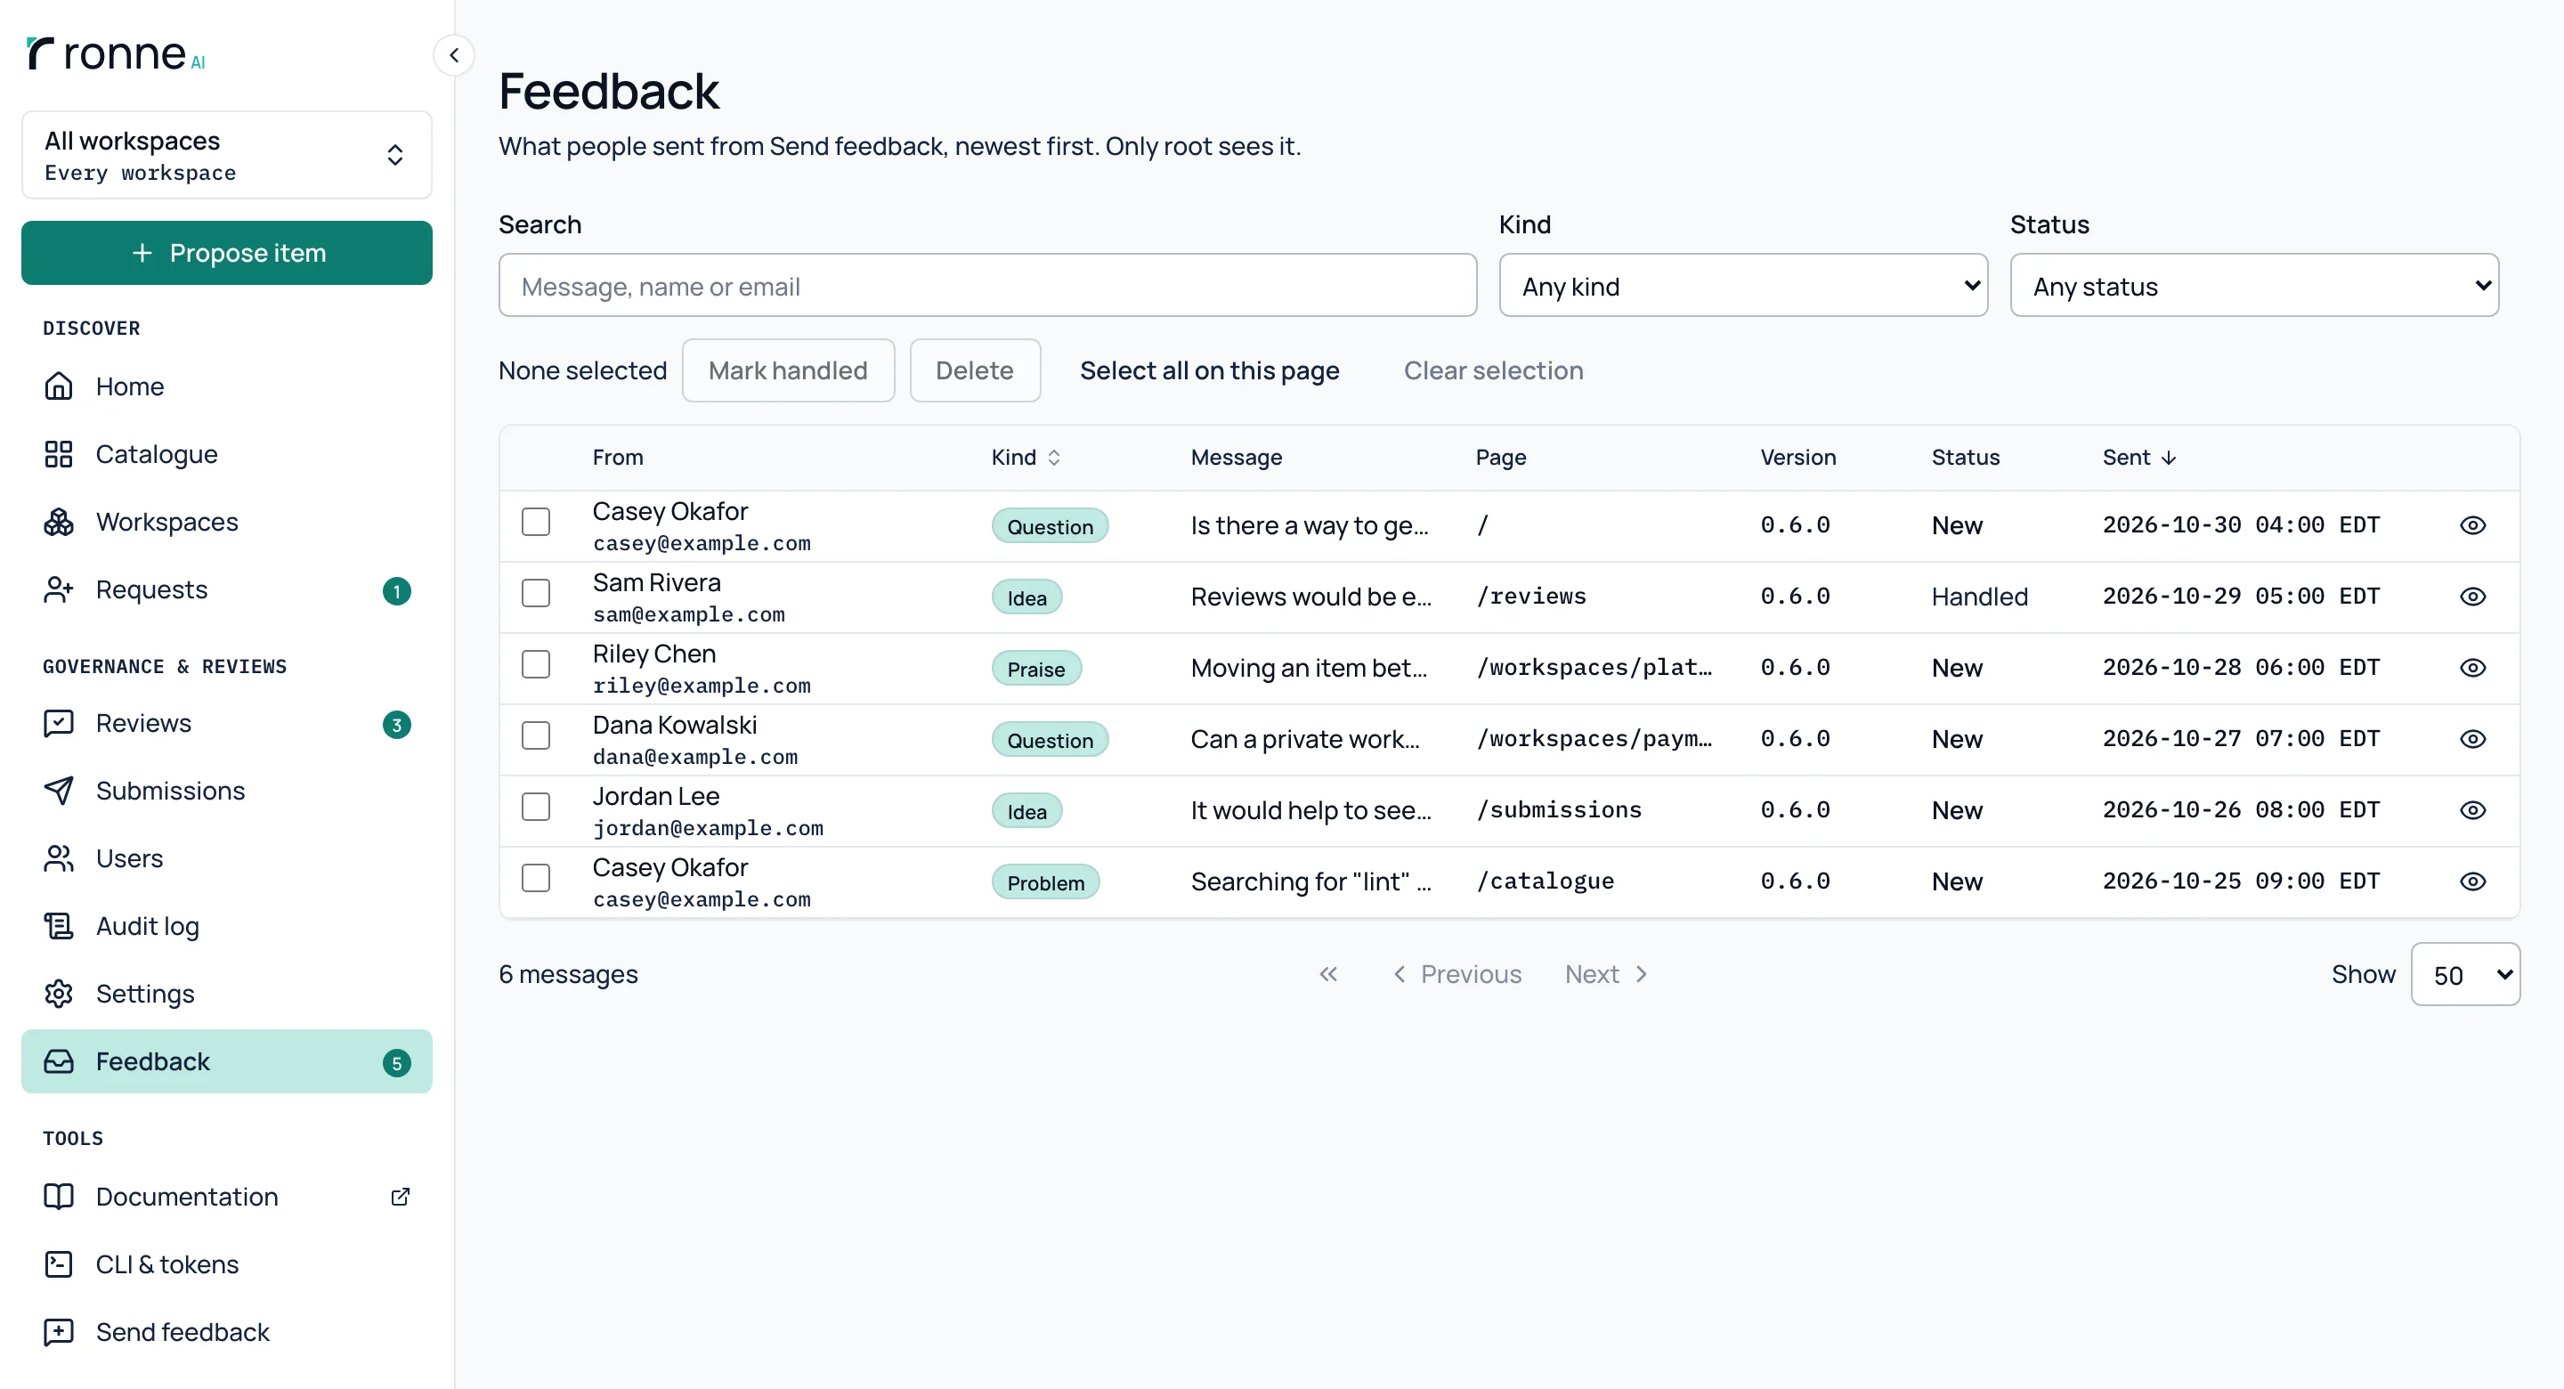Image resolution: width=2564 pixels, height=1389 pixels.
Task: Open the Any status dropdown
Action: (2253, 286)
